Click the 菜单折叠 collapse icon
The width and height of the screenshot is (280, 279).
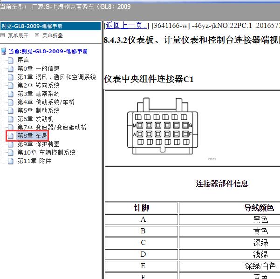click(x=37, y=35)
